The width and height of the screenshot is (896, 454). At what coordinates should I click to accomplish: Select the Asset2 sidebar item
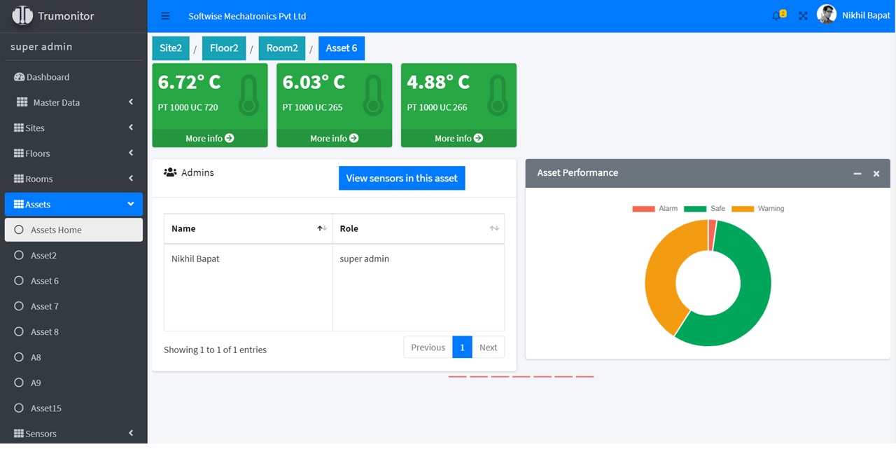point(43,255)
